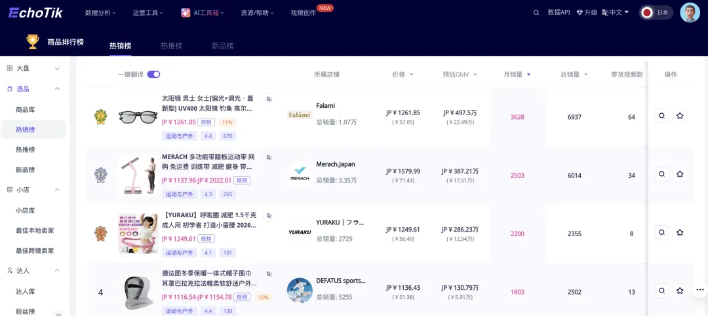Click the silver rank-two medal badge
This screenshot has height=316, width=708.
tap(101, 175)
